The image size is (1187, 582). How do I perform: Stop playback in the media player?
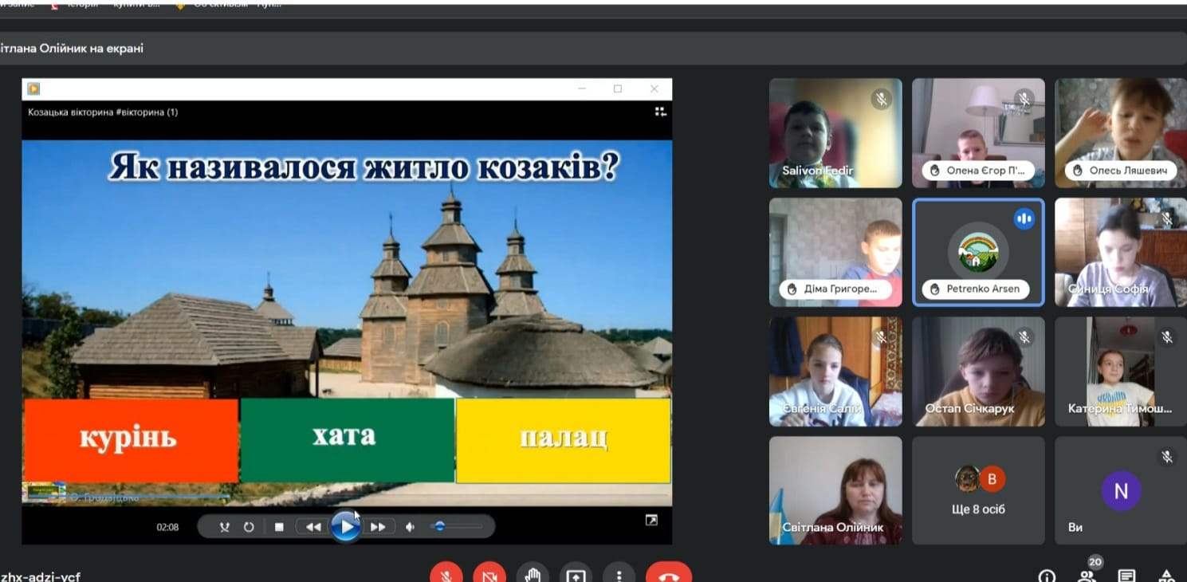(279, 527)
